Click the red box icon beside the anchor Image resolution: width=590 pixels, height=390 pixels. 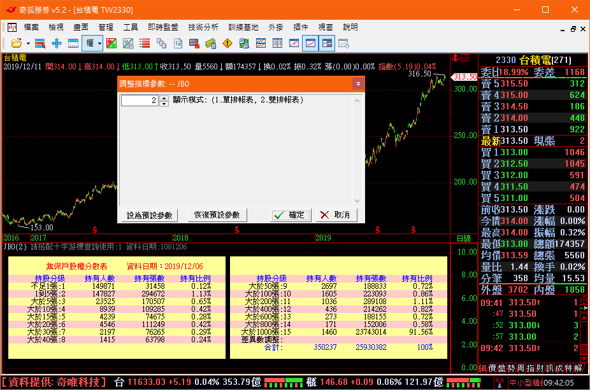click(465, 57)
